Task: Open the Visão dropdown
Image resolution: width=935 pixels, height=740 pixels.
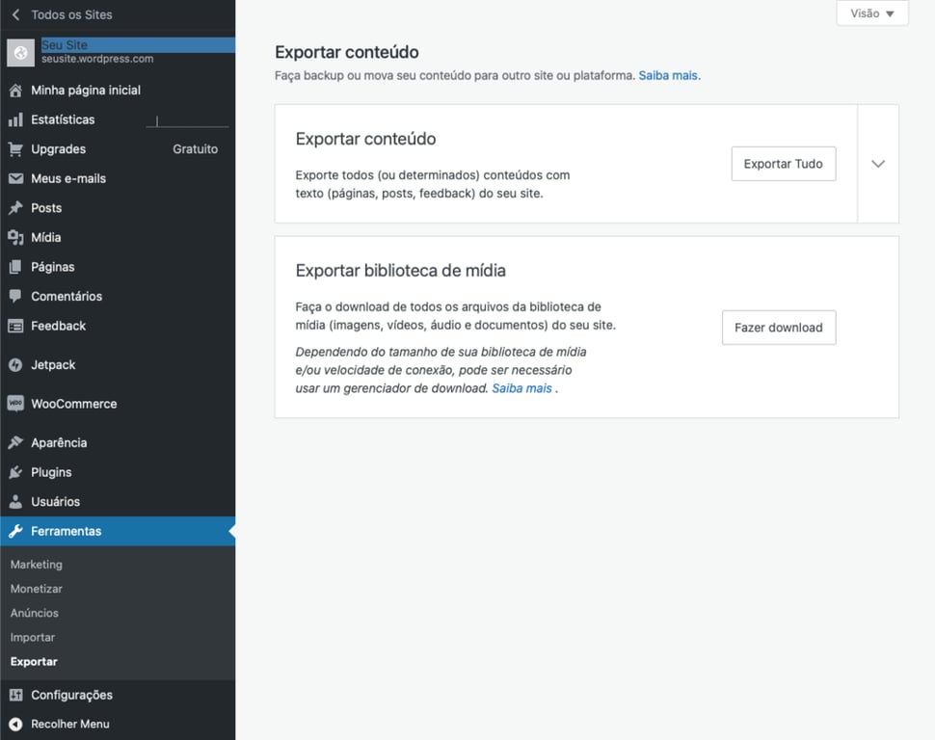Action: (871, 13)
